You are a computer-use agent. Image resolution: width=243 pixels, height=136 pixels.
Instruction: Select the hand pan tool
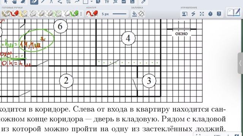14,2
